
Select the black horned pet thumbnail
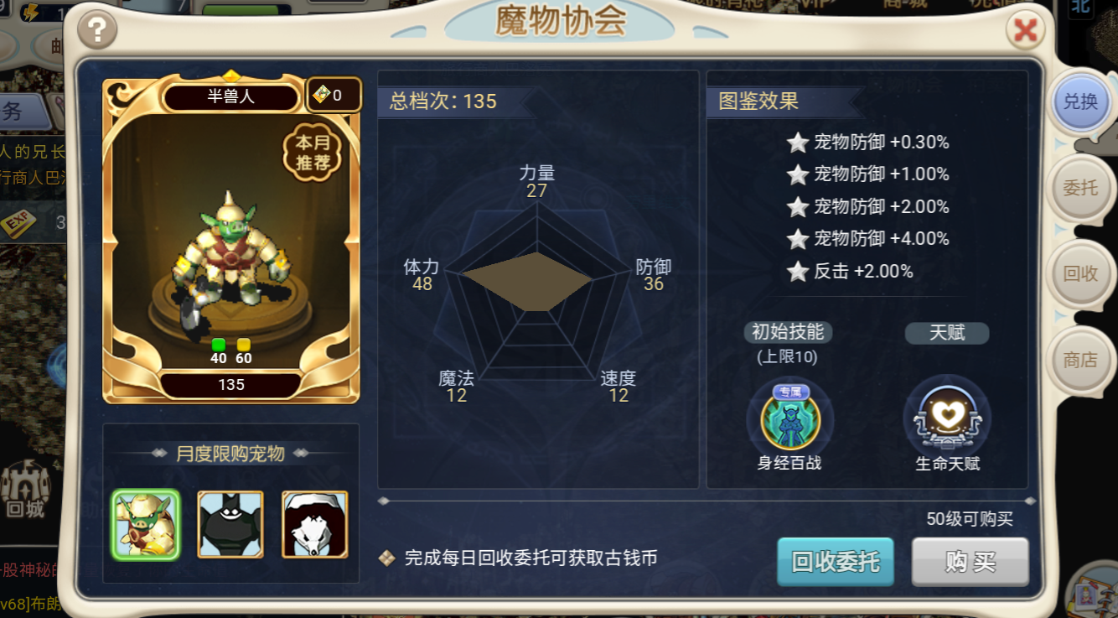point(230,524)
